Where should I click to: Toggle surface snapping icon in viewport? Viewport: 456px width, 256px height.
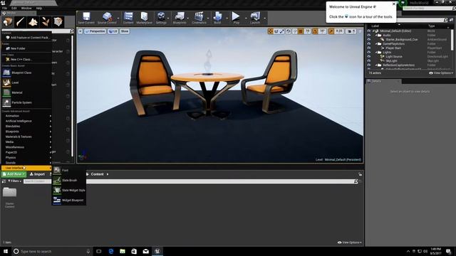click(294, 31)
